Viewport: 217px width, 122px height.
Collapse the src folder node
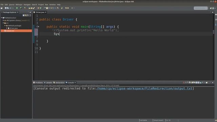pyautogui.click(x=3, y=23)
